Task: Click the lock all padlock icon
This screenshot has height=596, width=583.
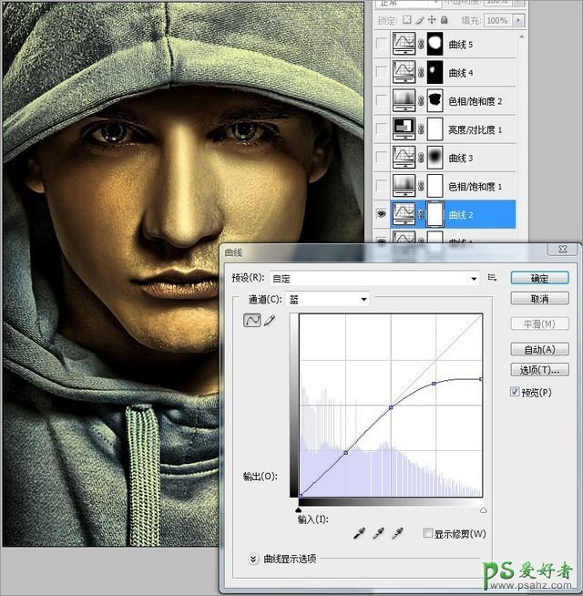Action: pyautogui.click(x=444, y=20)
